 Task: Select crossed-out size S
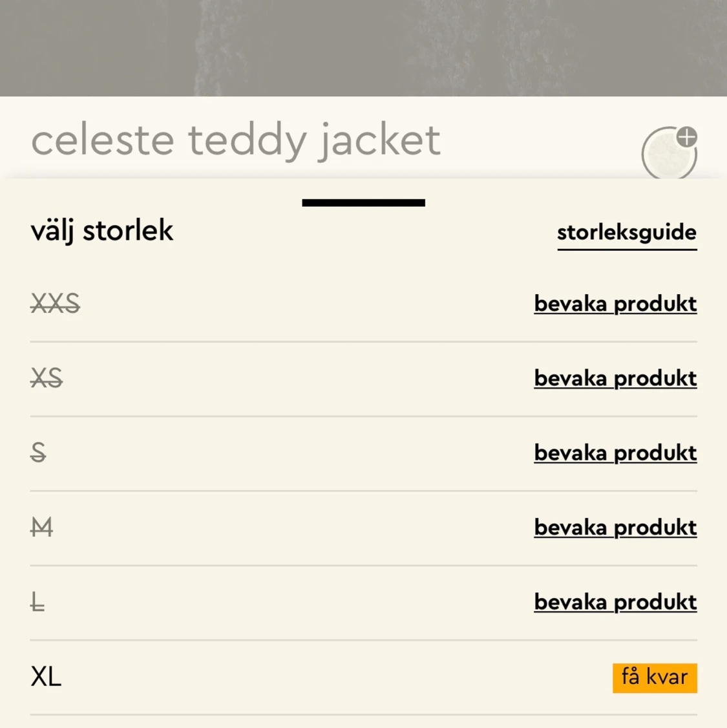pos(39,453)
